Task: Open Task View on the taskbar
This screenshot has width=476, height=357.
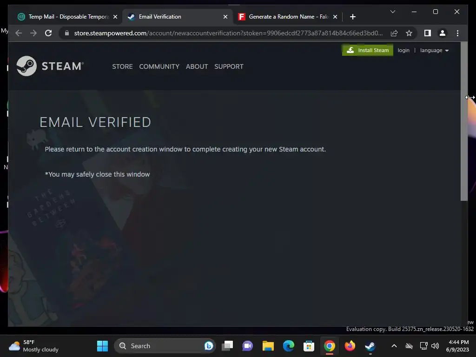Action: pos(227,346)
